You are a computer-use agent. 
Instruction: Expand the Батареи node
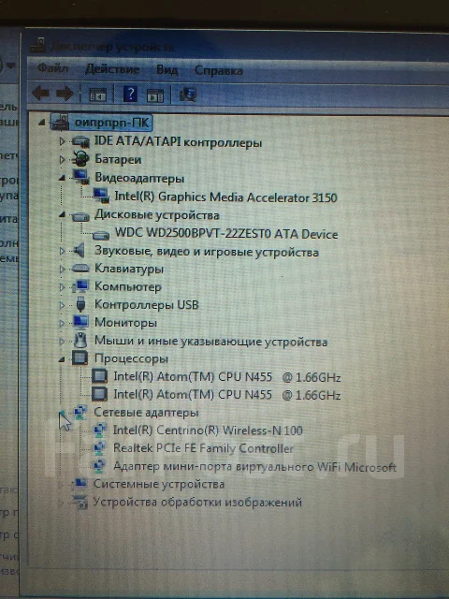coord(62,160)
